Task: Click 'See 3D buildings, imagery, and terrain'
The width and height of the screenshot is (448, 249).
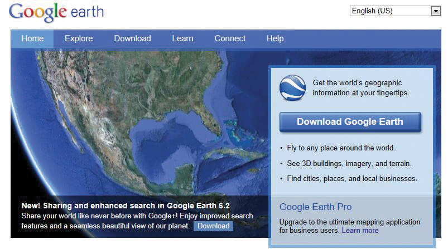Action: pyautogui.click(x=349, y=163)
